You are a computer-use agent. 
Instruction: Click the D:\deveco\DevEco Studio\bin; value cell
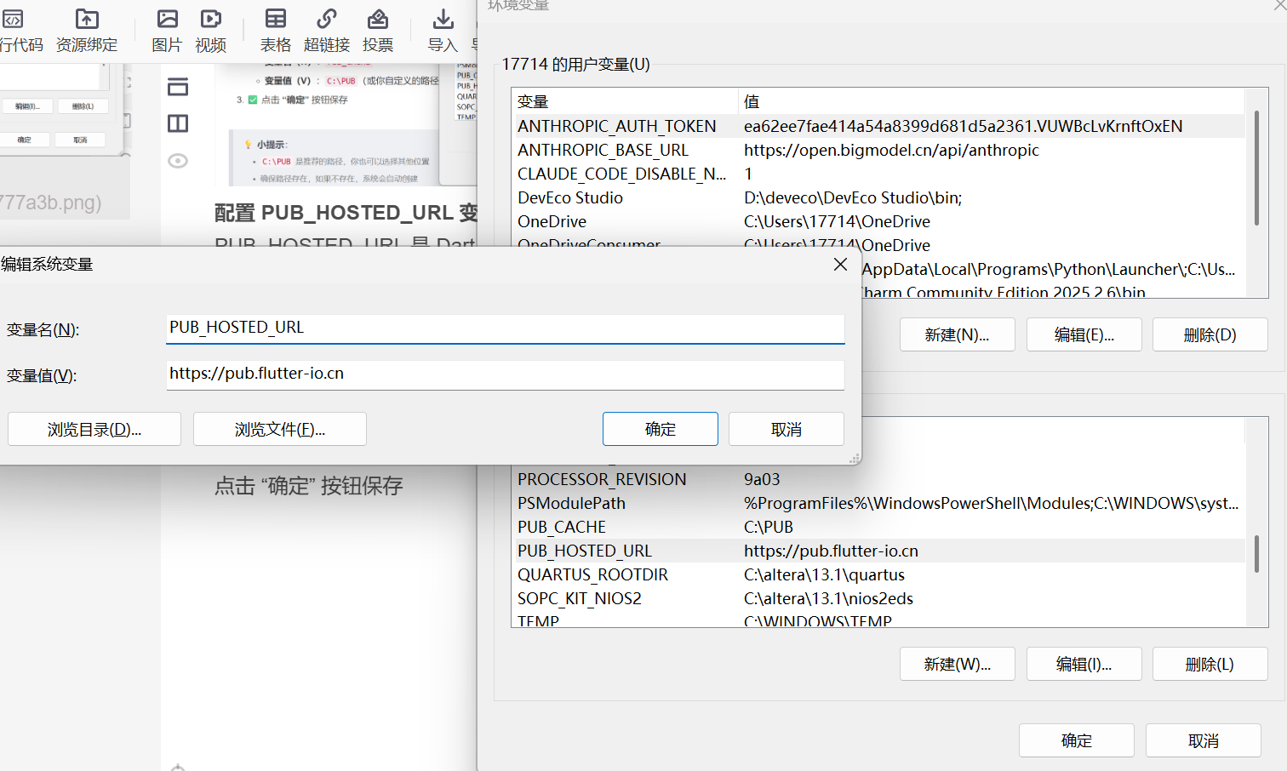(x=853, y=197)
